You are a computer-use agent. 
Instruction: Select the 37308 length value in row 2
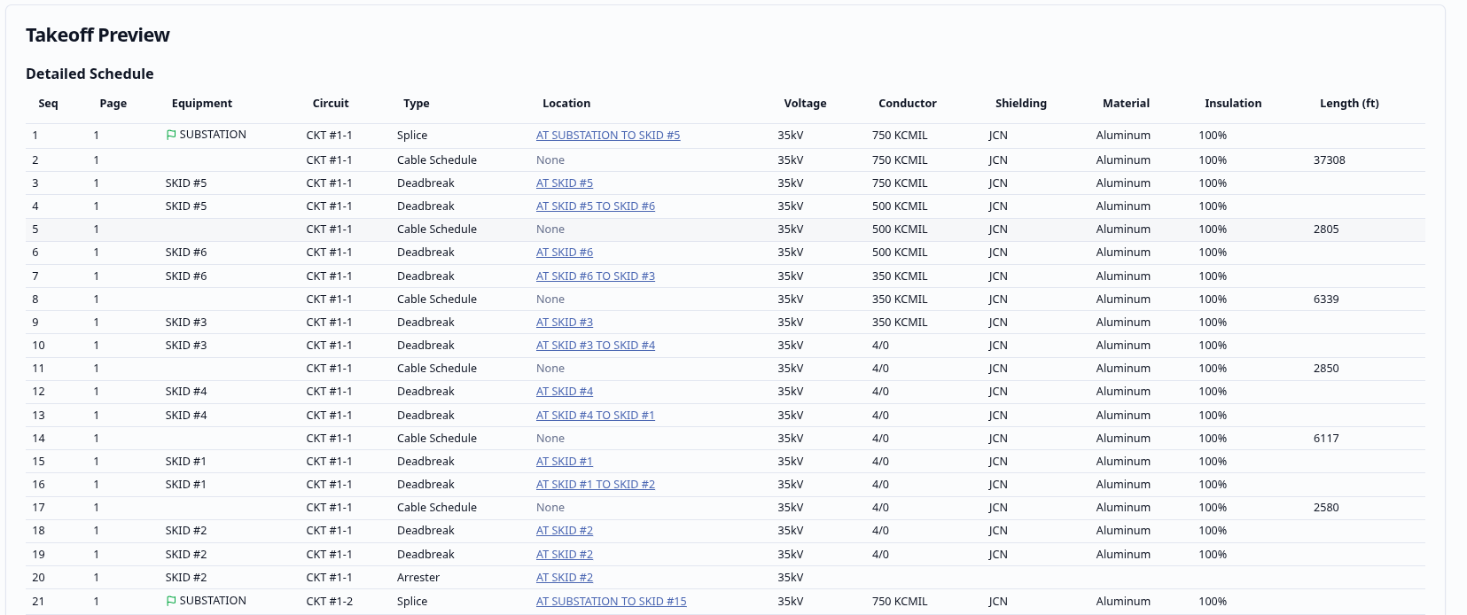pyautogui.click(x=1330, y=160)
